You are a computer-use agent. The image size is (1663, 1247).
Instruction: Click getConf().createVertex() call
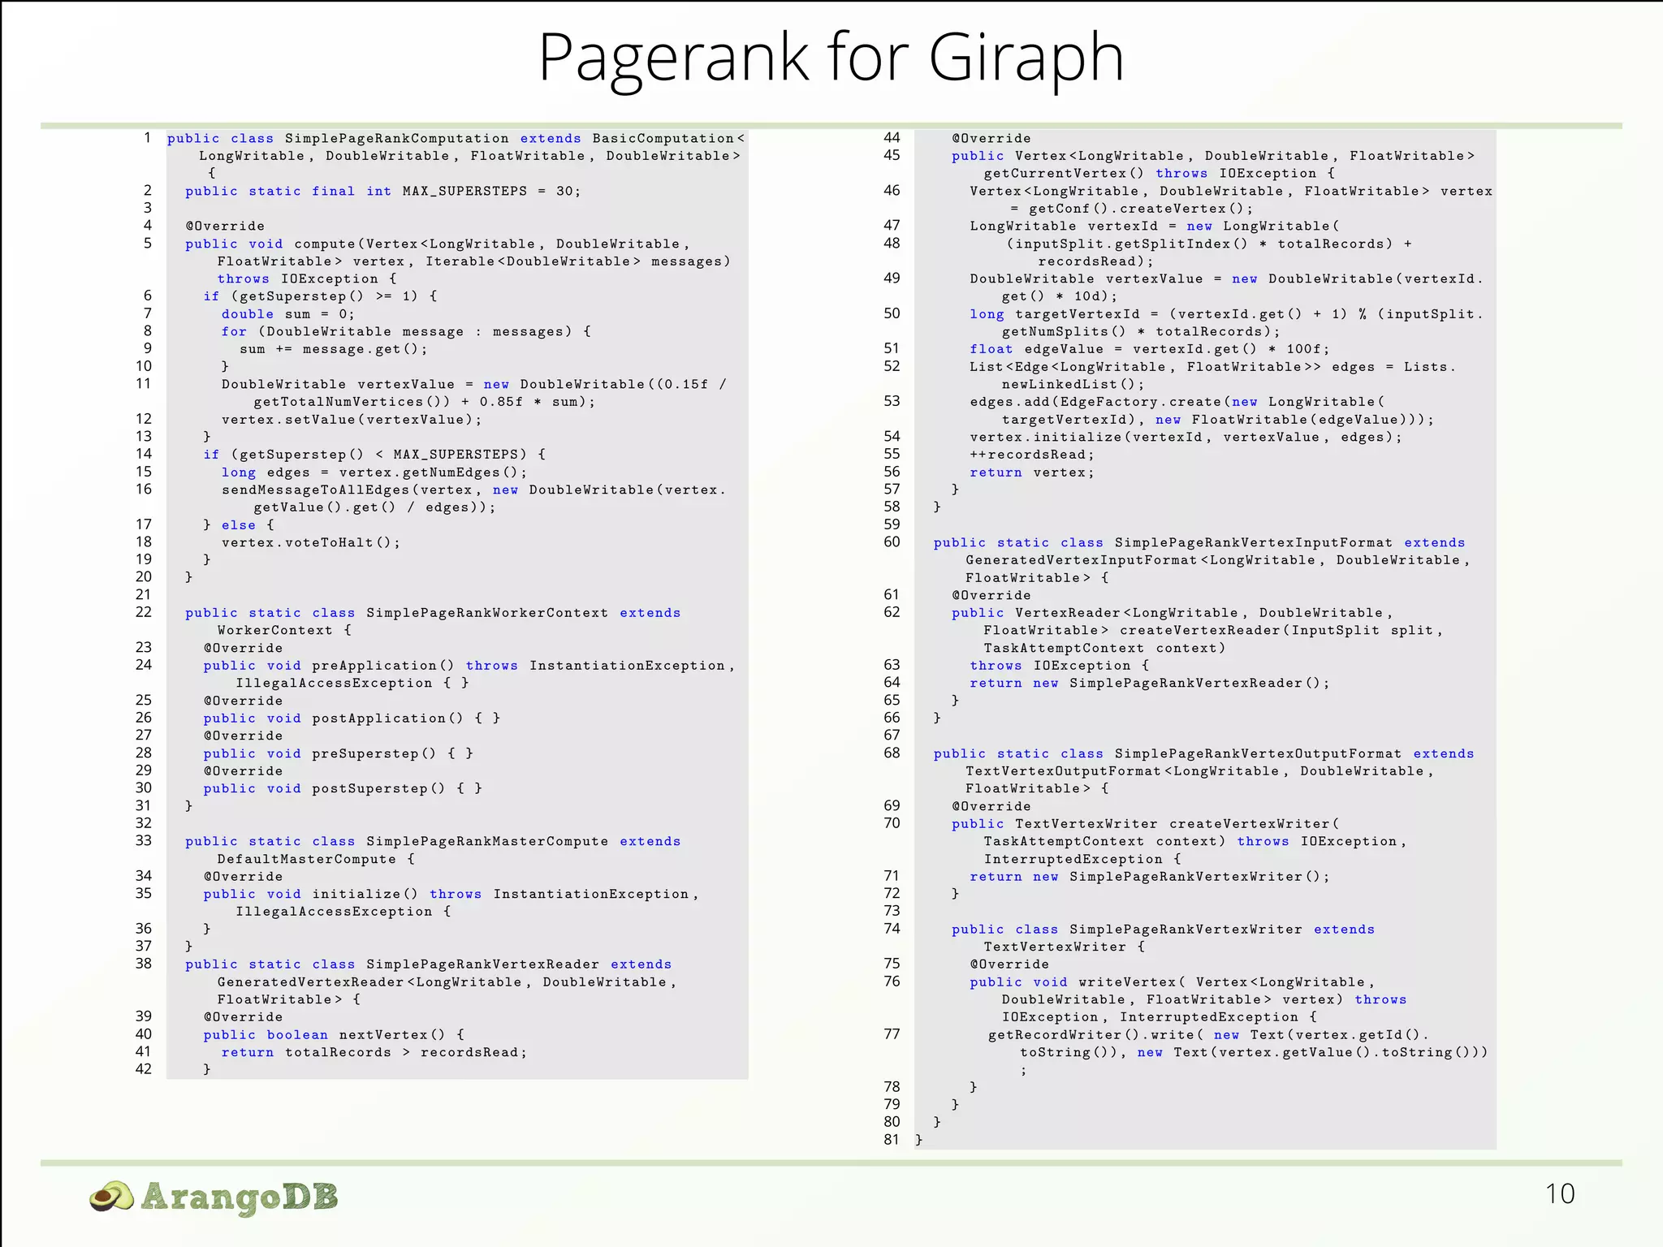point(1141,209)
